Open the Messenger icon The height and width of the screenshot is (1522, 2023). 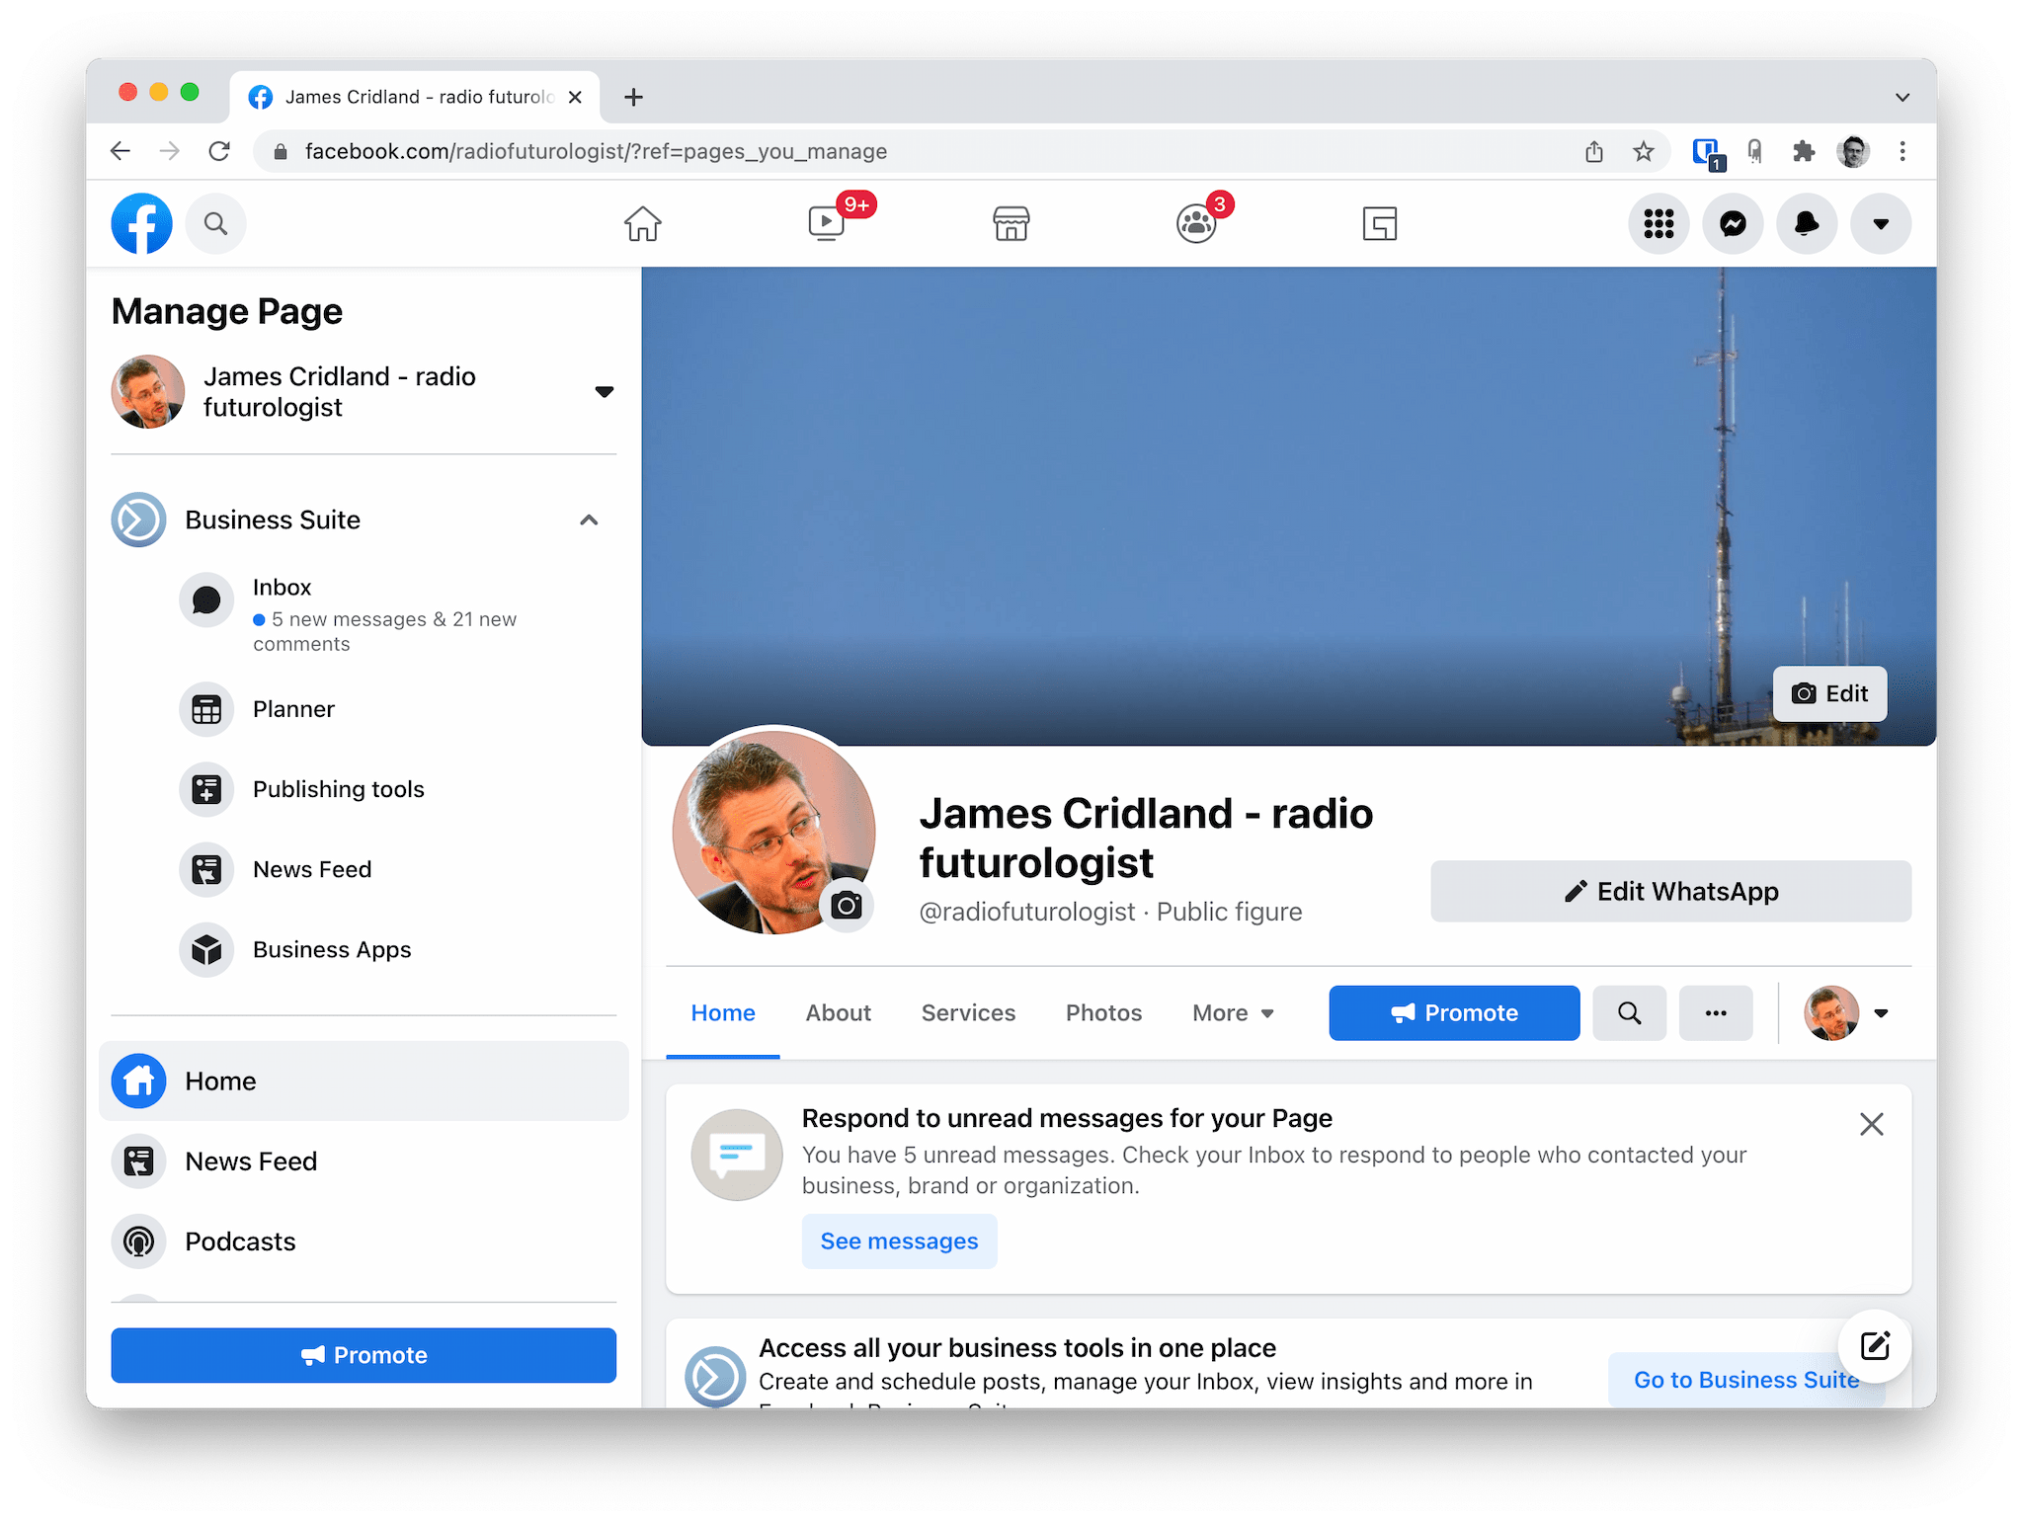pos(1733,223)
